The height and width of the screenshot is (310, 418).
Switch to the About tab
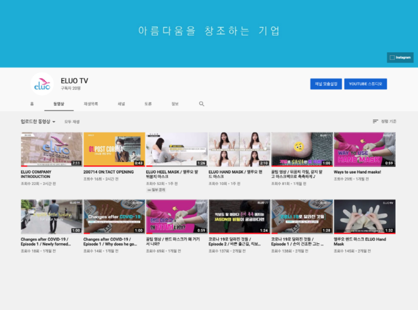[175, 104]
